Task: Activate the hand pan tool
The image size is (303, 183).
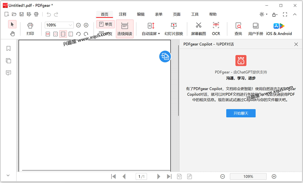Action: click(x=12, y=34)
